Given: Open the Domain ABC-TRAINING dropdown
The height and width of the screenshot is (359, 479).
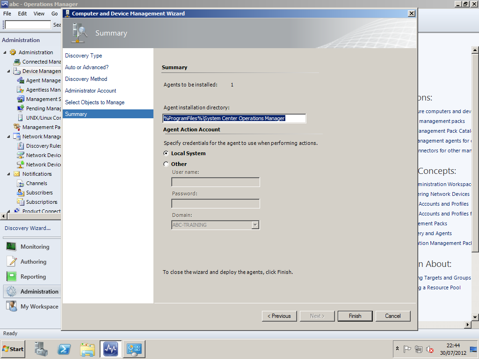Looking at the screenshot, I should (255, 225).
